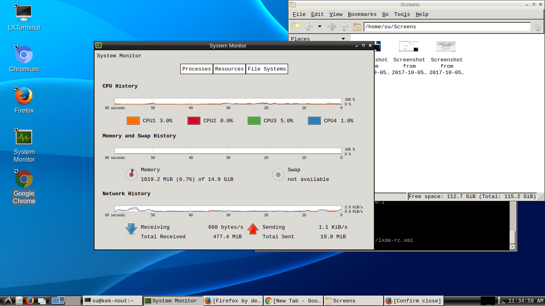Click the terminal window scrollbar down arrow
The image size is (545, 306).
click(513, 247)
